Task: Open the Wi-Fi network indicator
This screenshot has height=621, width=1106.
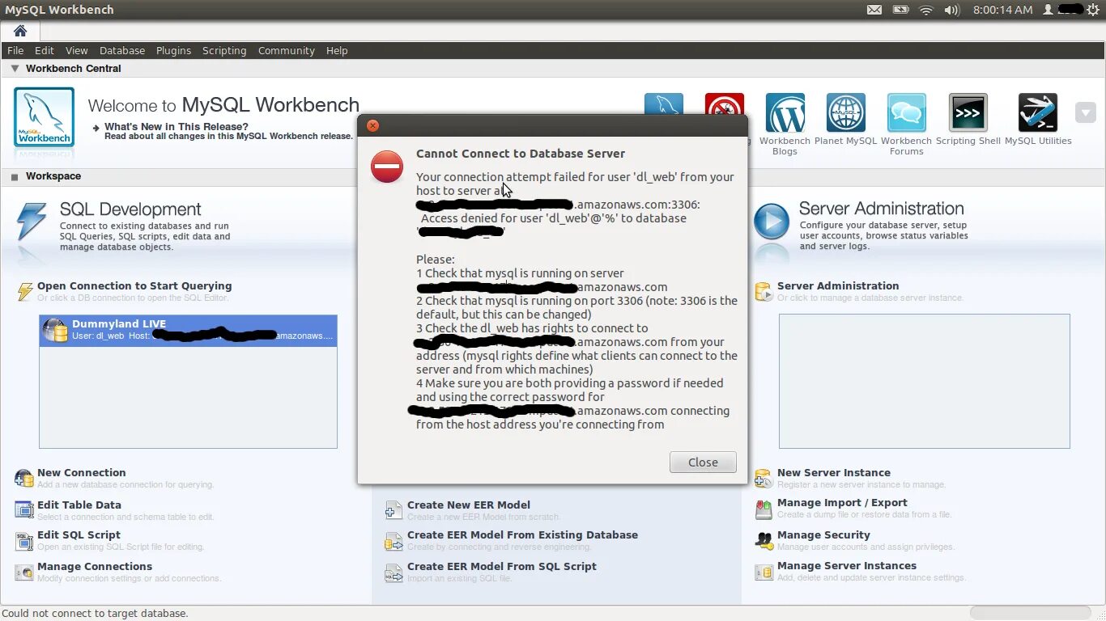Action: [x=926, y=10]
